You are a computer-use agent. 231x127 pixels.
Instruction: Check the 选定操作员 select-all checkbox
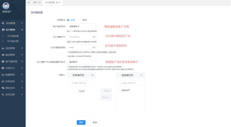pos(119,75)
